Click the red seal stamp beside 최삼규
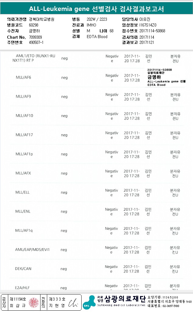This screenshot has height=314, width=193. click(33, 302)
